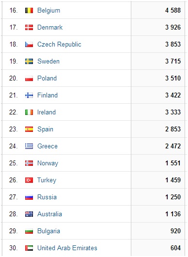Click the Greece flag icon
This screenshot has width=188, height=257.
click(29, 146)
